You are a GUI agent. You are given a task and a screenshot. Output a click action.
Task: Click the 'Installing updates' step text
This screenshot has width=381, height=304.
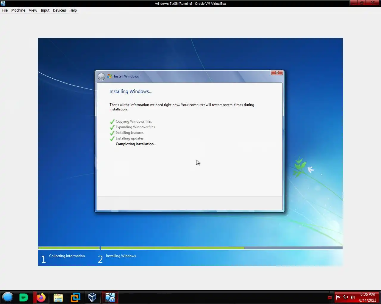(x=129, y=138)
